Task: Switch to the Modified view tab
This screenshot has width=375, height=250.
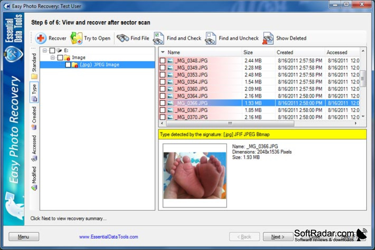Action: pyautogui.click(x=34, y=178)
